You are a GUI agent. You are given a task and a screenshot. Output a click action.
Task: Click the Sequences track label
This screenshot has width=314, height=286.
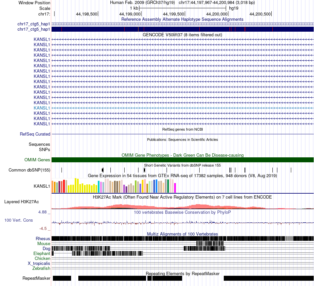click(39, 144)
